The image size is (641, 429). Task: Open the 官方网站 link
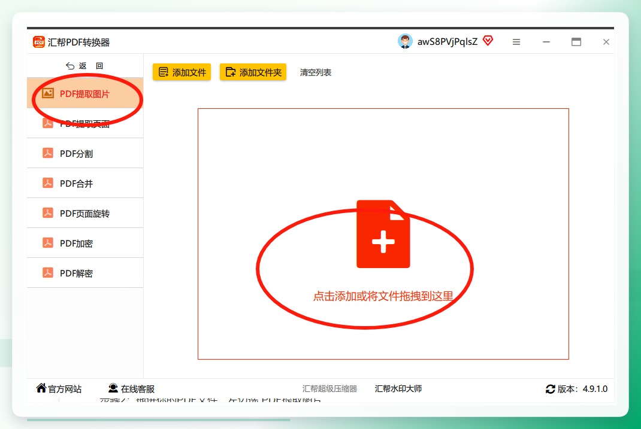click(59, 388)
